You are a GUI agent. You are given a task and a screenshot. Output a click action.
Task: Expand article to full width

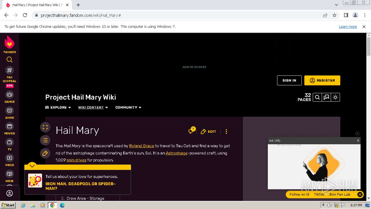45,127
